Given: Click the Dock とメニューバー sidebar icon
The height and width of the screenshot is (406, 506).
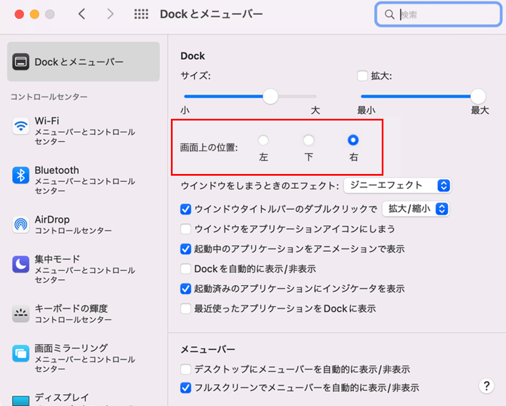Looking at the screenshot, I should 21,62.
